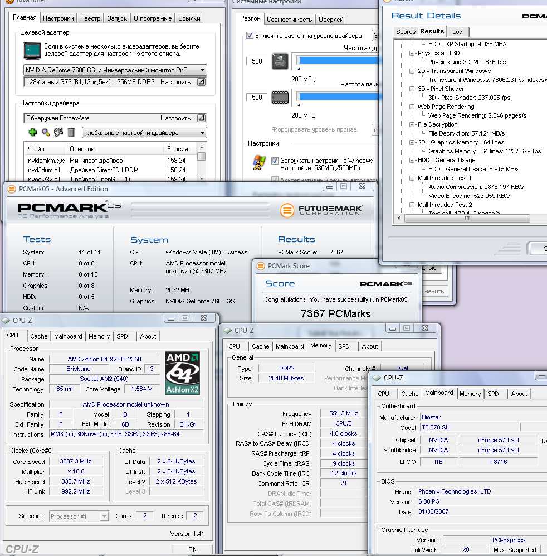The width and height of the screenshot is (547, 556).
Task: Open the Оверлей tab in system settings
Action: pyautogui.click(x=331, y=20)
